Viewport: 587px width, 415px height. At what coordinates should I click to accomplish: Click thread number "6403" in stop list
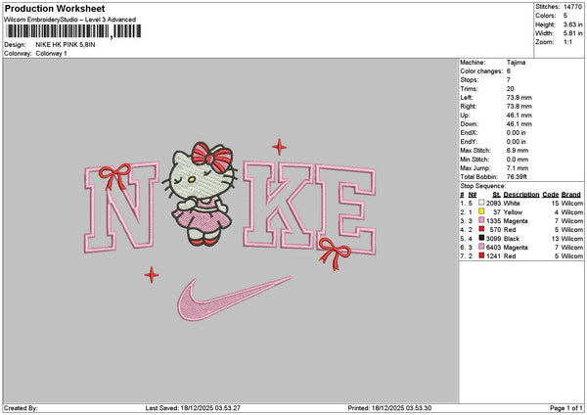(x=493, y=248)
